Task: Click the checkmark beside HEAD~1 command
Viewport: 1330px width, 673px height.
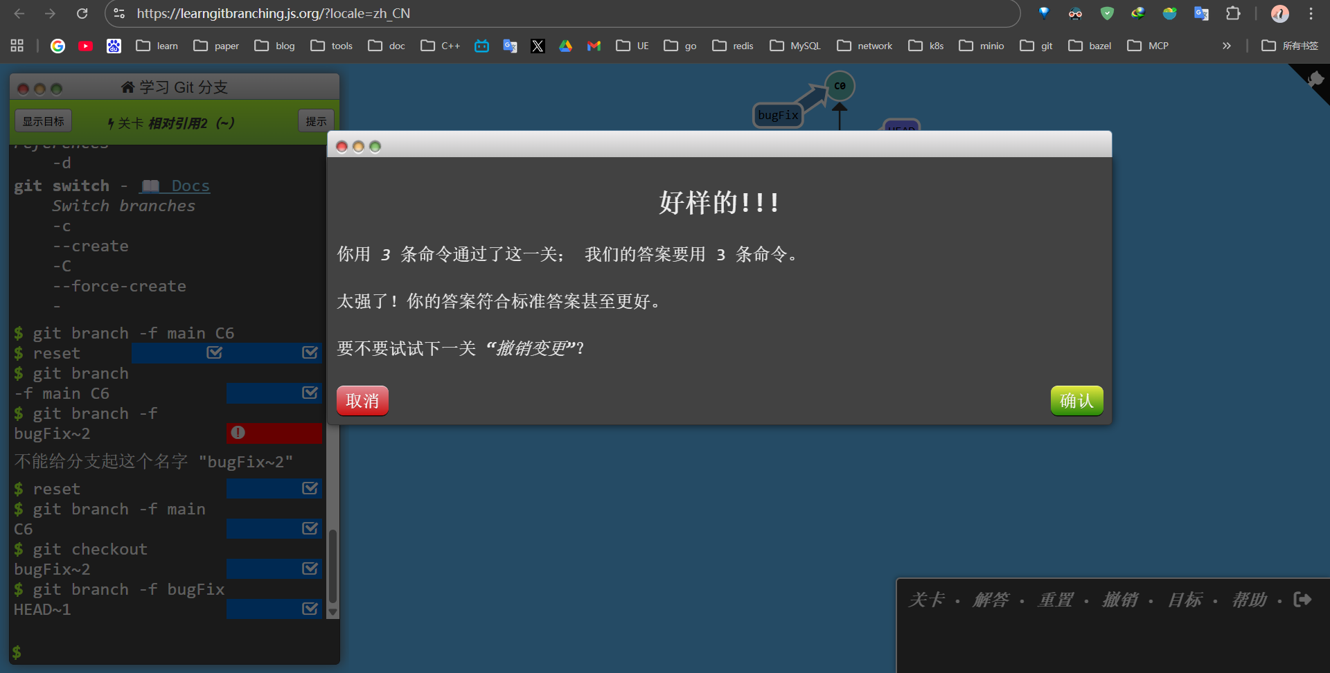Action: (x=310, y=609)
